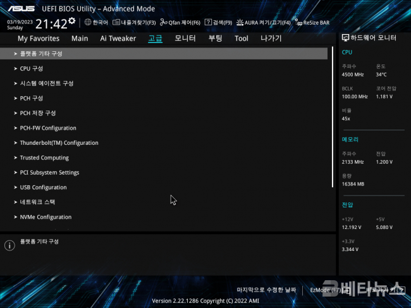Click the globe language icon
Screen dimensions: 411x308
coord(88,22)
